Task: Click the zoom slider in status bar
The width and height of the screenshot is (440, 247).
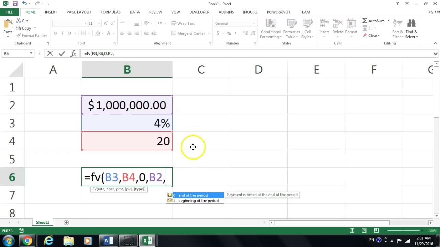Action: tap(404, 231)
